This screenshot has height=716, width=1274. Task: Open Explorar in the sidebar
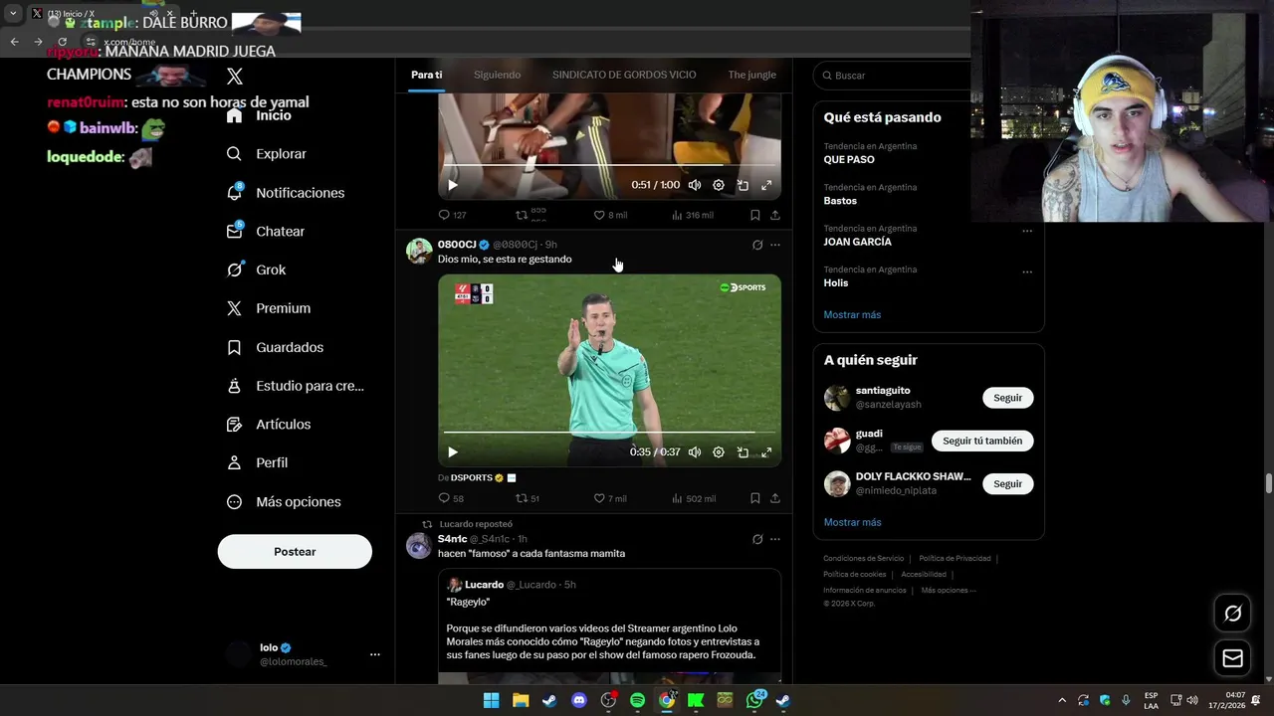pos(267,154)
